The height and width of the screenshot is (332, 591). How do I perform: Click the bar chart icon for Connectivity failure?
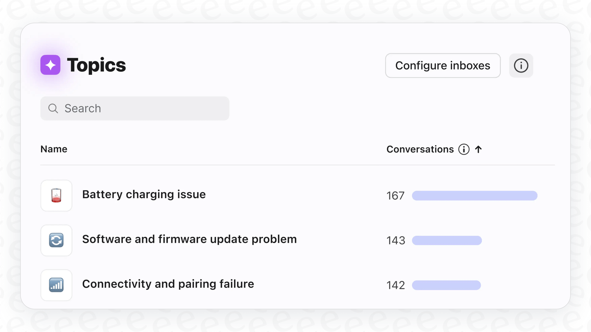pos(56,285)
